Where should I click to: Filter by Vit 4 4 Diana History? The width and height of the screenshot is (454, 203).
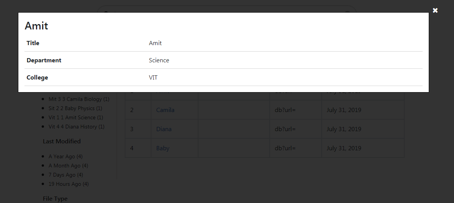pos(76,127)
